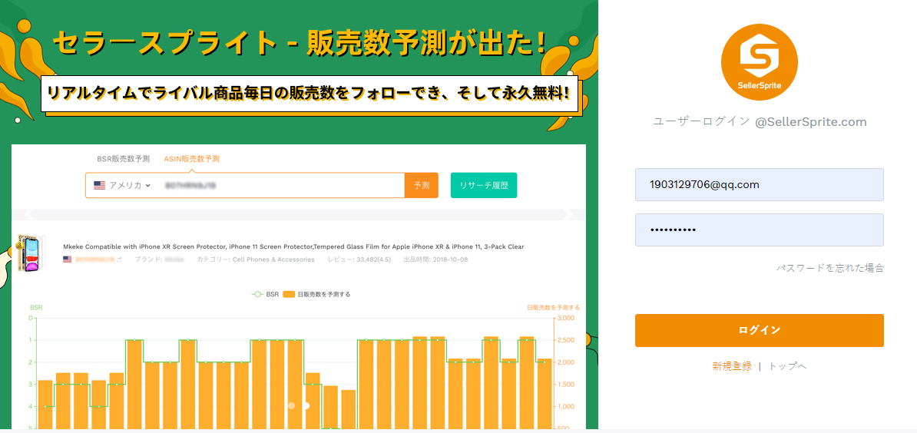Viewport: 917px width, 433px height.
Task: Click the US flag icon in search bar
Action: pos(99,185)
